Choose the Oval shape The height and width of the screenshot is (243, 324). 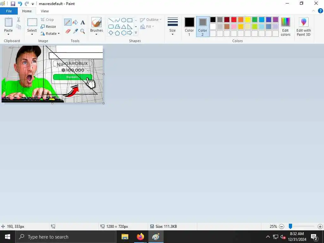tap(124, 20)
